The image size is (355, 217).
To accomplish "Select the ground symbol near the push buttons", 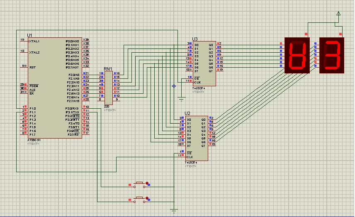I will (x=175, y=210).
